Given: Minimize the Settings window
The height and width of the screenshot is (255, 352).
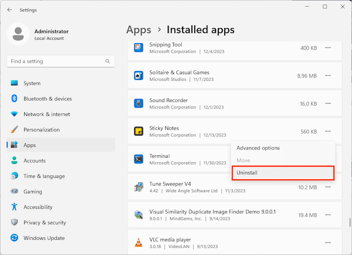Looking at the screenshot, I should pyautogui.click(x=307, y=7).
